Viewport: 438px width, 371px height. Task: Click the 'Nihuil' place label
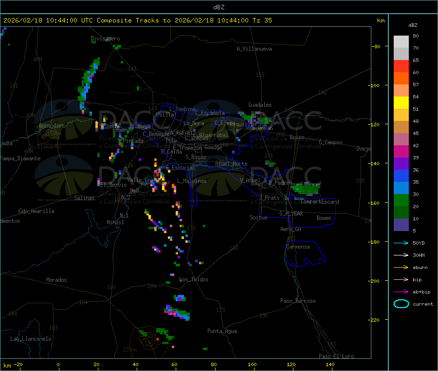coord(115,222)
